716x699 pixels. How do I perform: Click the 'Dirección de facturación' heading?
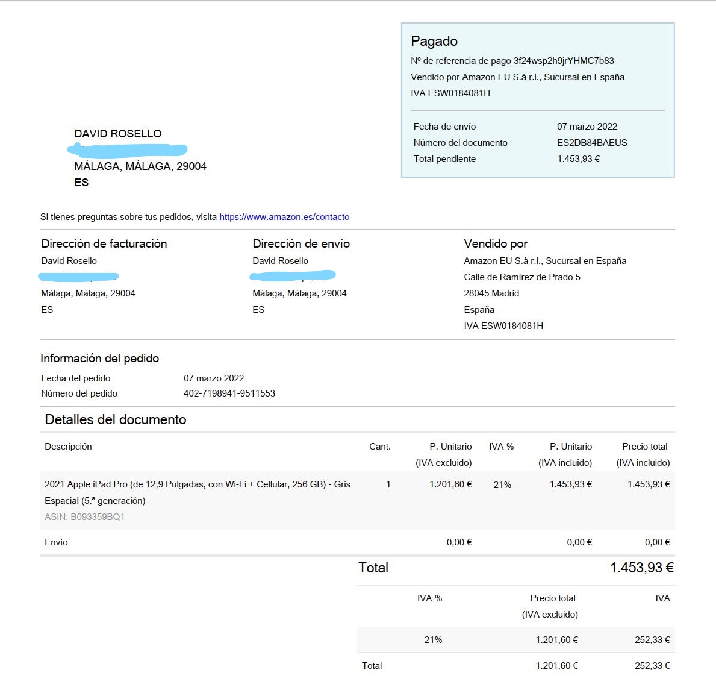(104, 244)
